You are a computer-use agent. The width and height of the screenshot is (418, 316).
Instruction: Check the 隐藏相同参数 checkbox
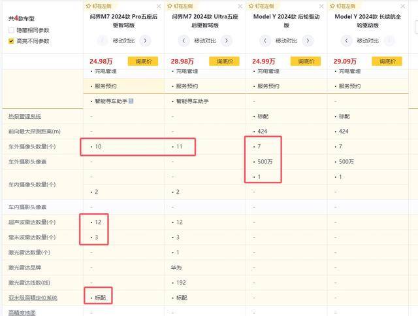click(x=11, y=30)
